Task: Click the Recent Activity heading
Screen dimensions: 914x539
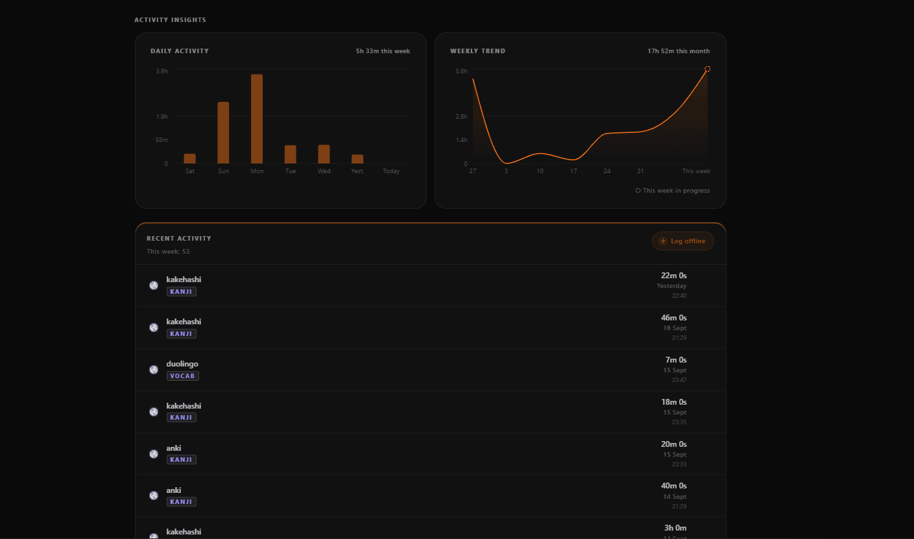Action: [x=179, y=238]
